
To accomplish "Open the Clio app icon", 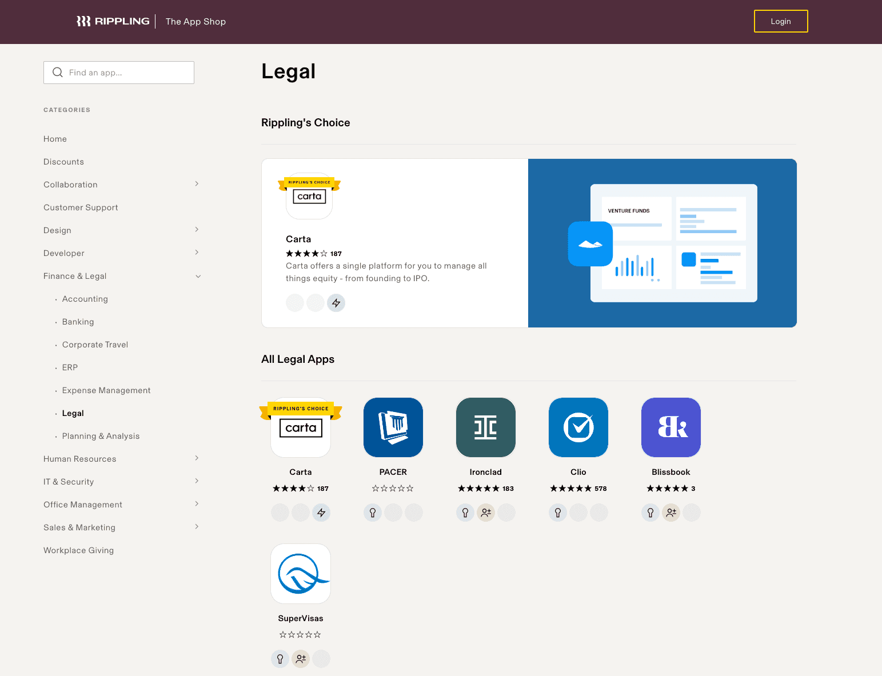I will pyautogui.click(x=578, y=427).
